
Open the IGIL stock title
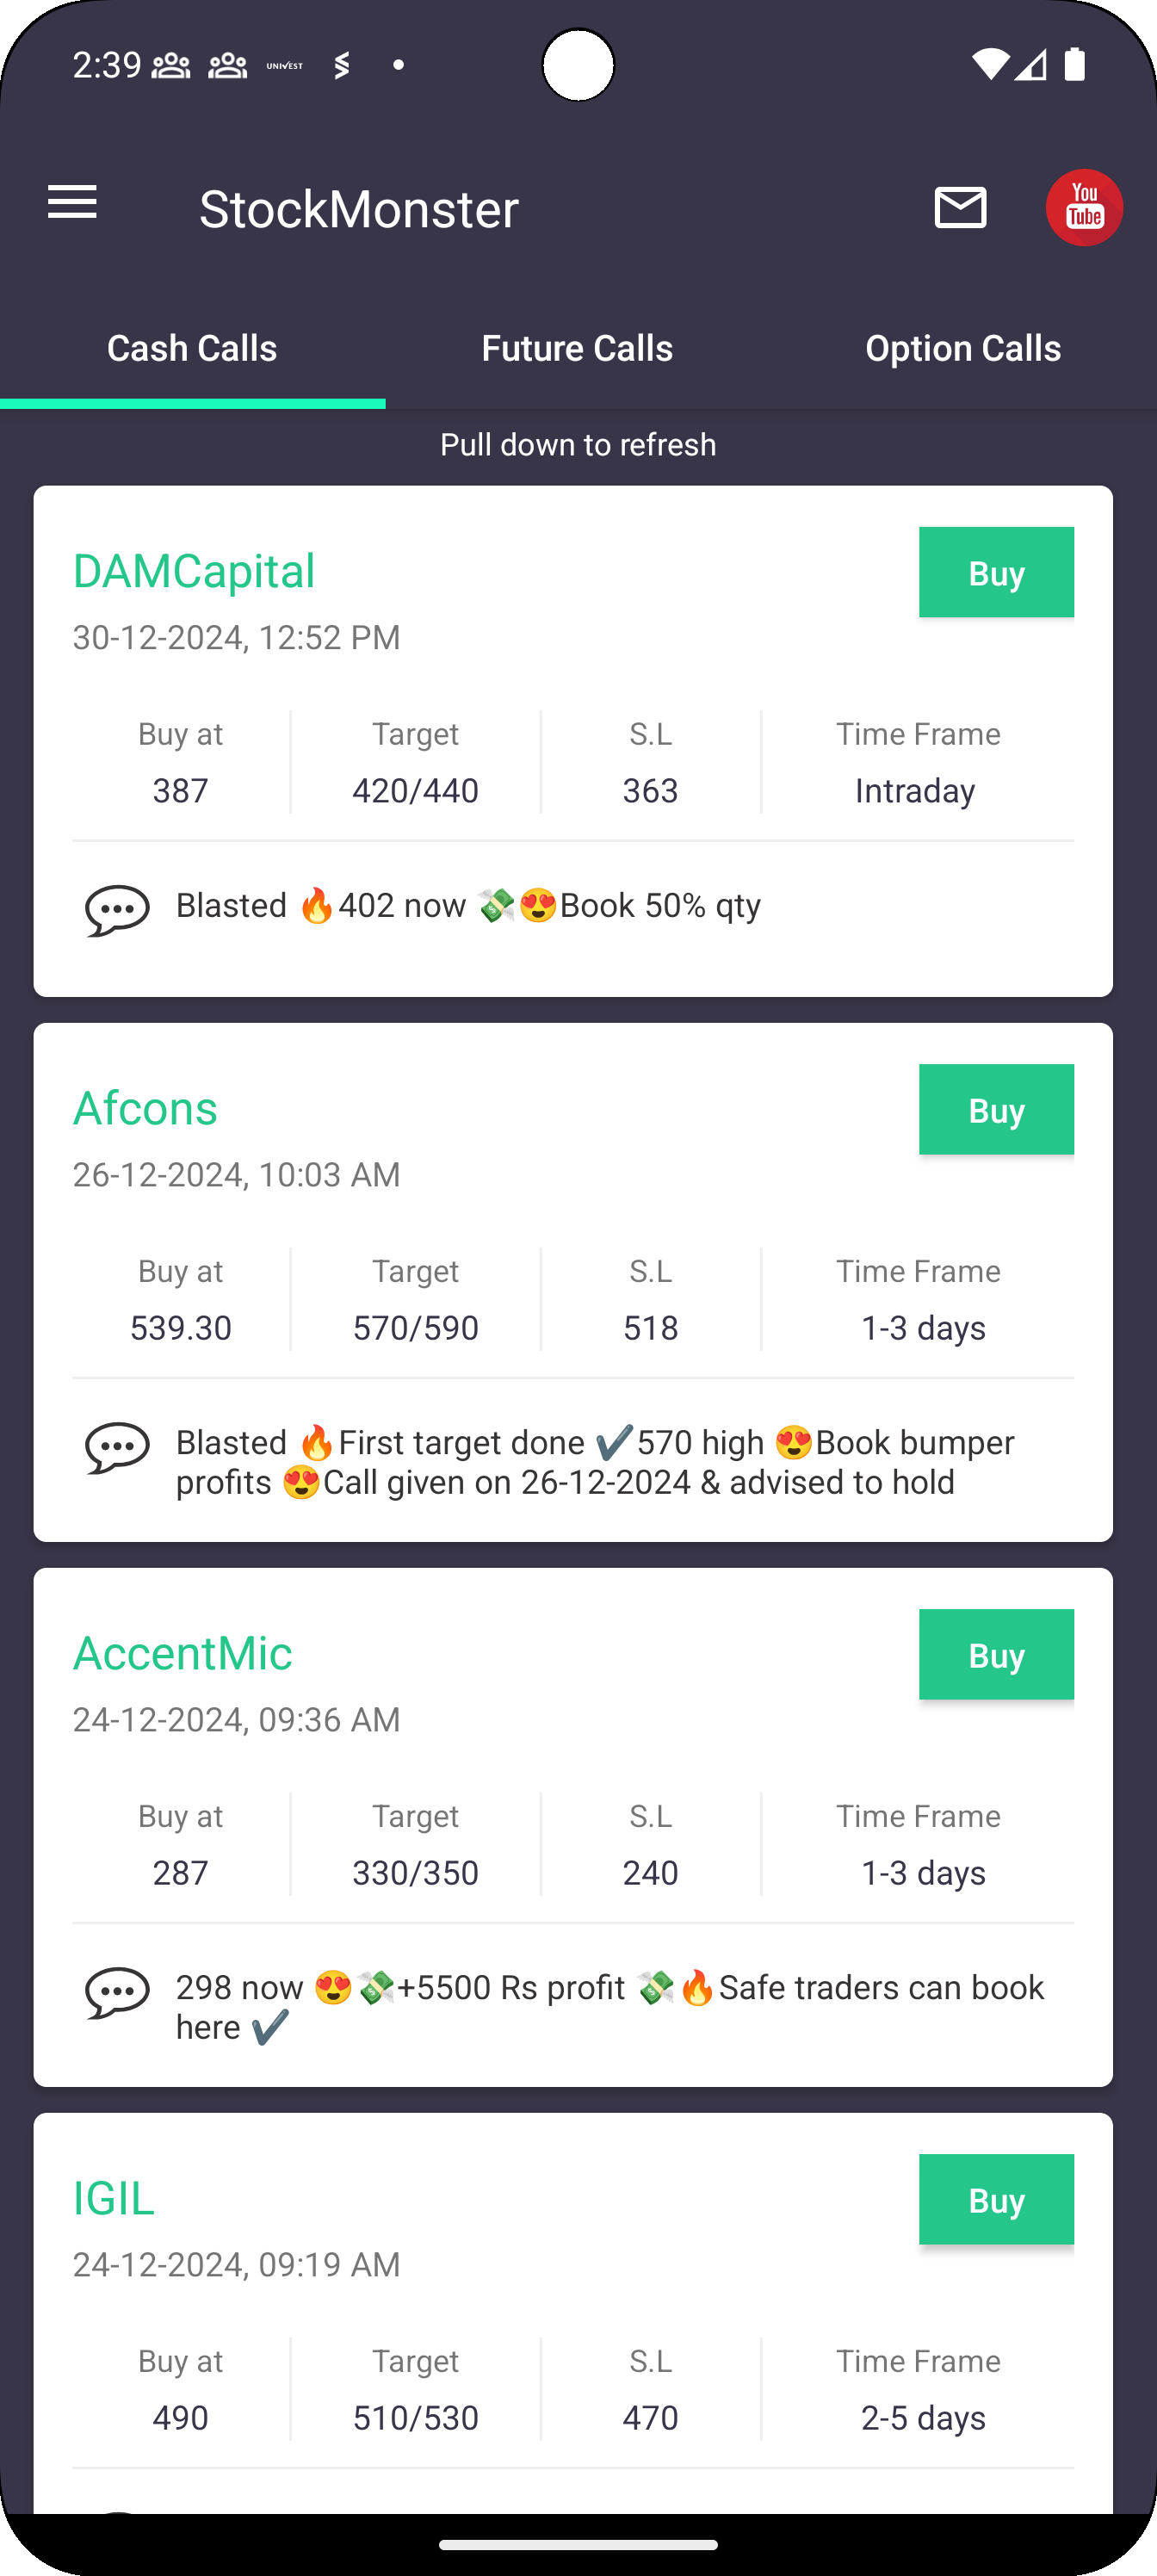114,2198
